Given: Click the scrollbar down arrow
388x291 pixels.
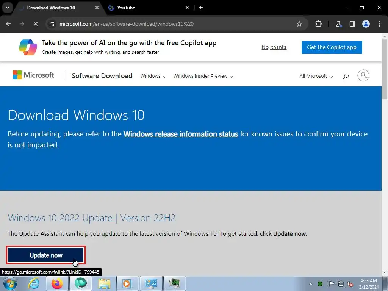Looking at the screenshot, I should 385,272.
